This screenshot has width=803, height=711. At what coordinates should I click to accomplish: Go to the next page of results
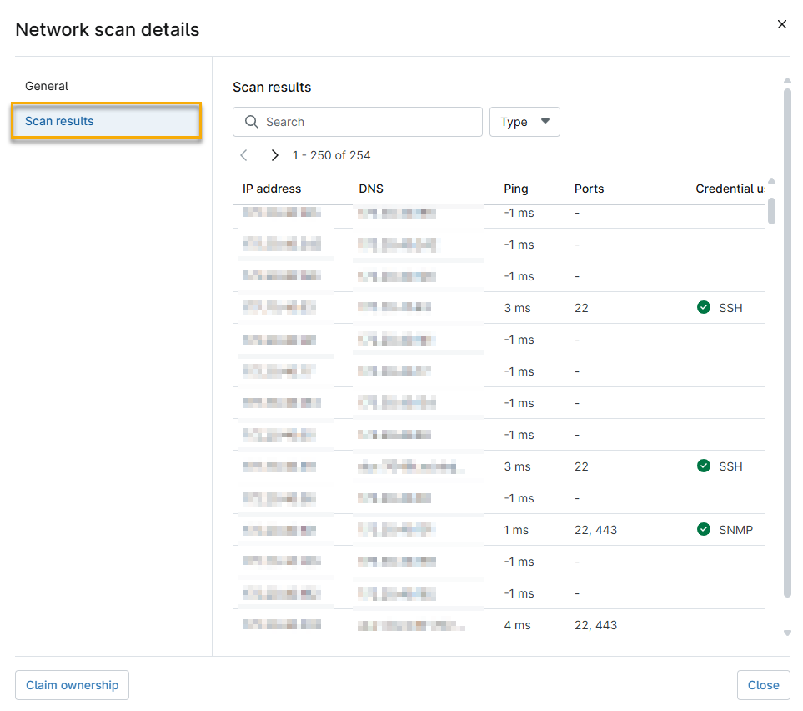pyautogui.click(x=274, y=155)
